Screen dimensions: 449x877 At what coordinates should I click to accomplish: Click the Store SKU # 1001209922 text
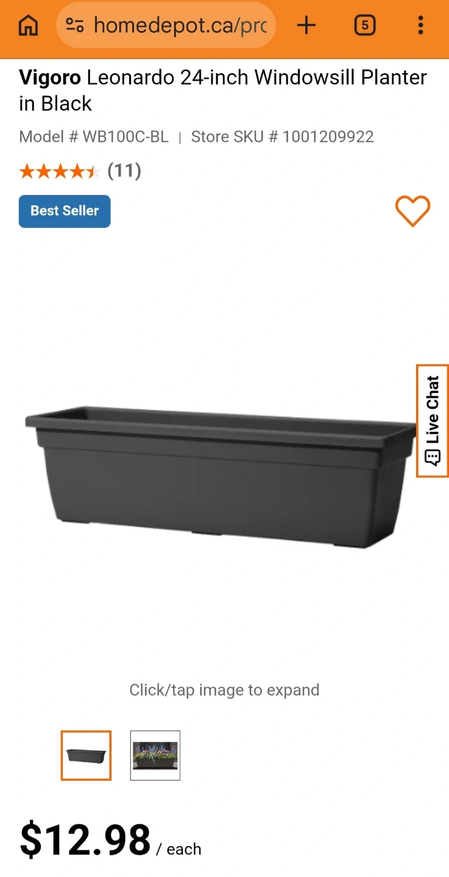(283, 136)
